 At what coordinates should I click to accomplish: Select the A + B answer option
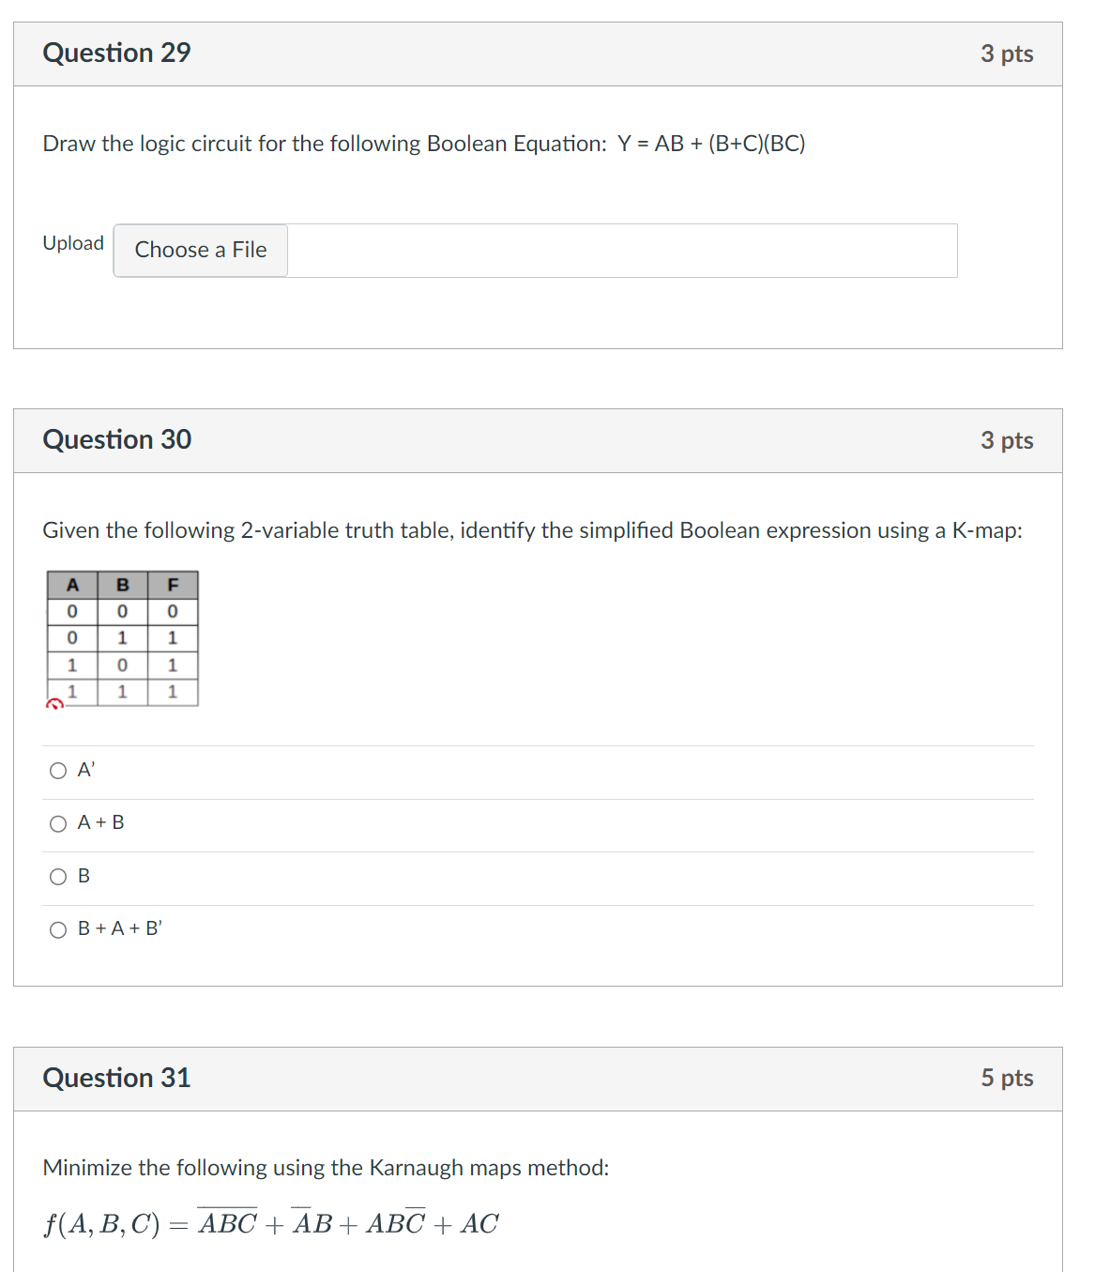[58, 823]
